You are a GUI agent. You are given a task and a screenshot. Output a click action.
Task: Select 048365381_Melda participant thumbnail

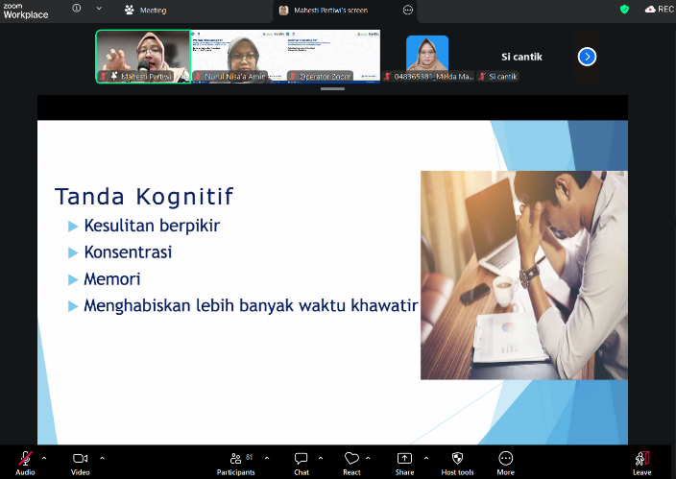[427, 56]
